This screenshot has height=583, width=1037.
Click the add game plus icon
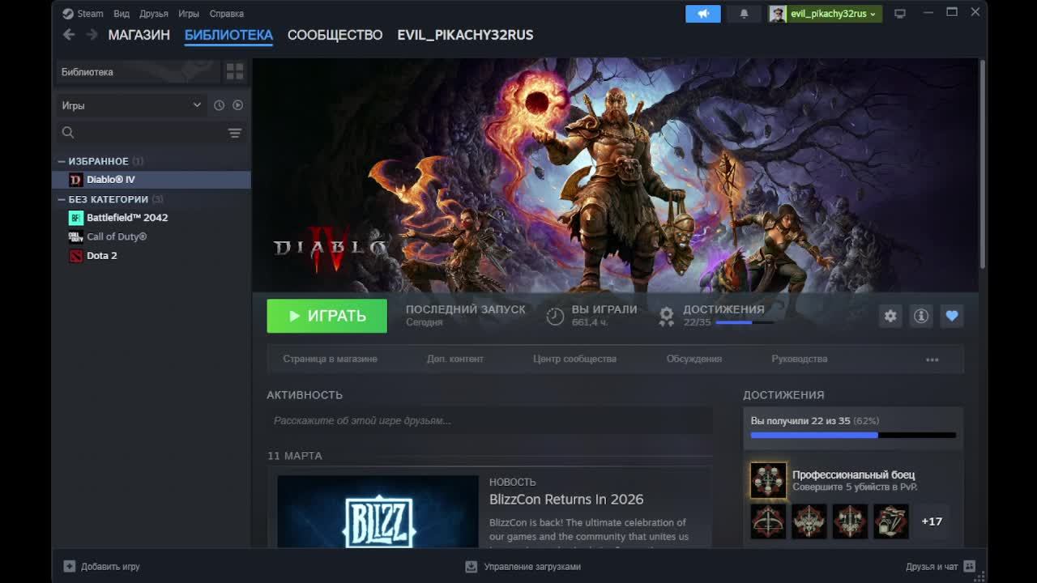click(x=70, y=567)
